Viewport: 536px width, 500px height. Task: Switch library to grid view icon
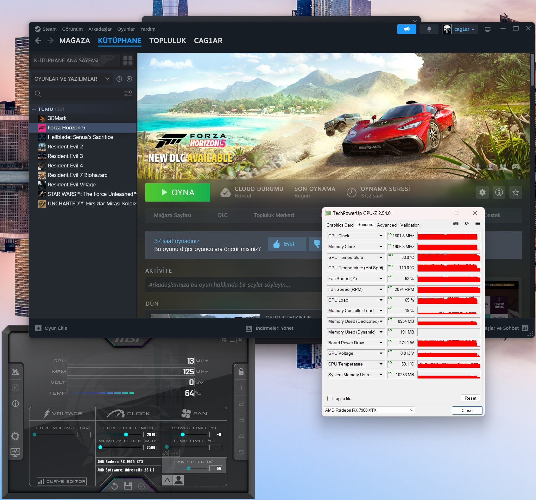[x=128, y=60]
